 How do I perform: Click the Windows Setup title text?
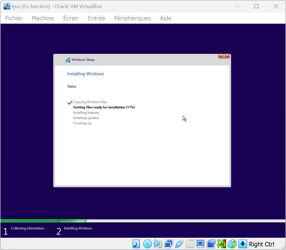coord(83,60)
